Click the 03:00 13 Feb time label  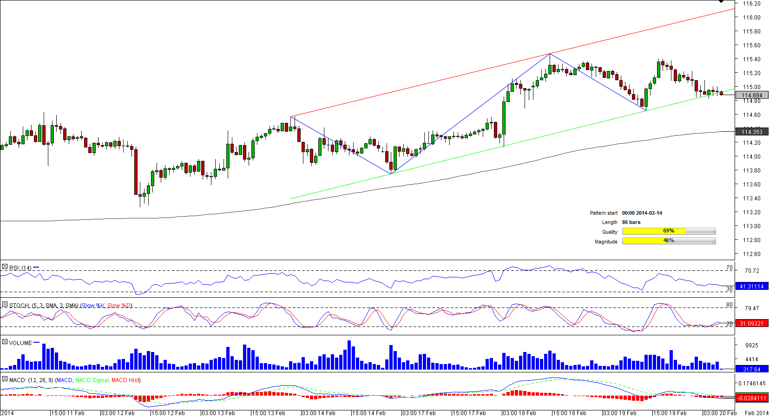coord(218,413)
